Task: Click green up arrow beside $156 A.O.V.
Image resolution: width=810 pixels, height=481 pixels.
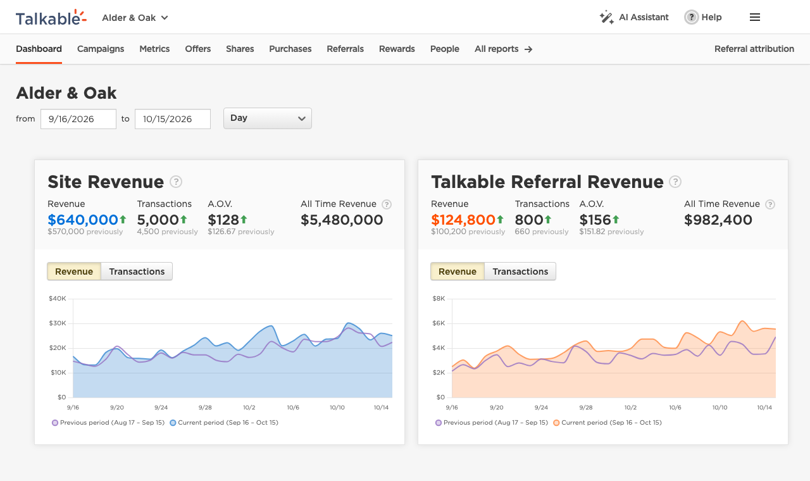Action: [x=616, y=220]
